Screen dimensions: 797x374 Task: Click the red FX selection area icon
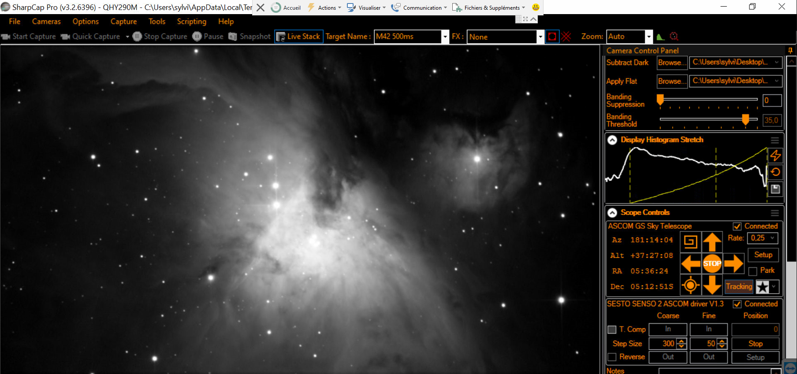(x=552, y=37)
